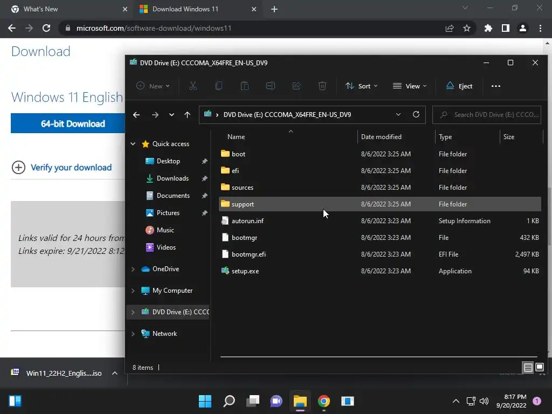Screen dimensions: 552x414
Task: Select the boot folder
Action: pyautogui.click(x=380, y=154)
